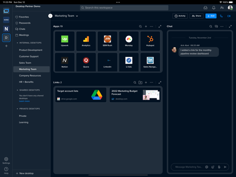Open the Target account lists link
The width and height of the screenshot is (236, 177).
(x=81, y=95)
